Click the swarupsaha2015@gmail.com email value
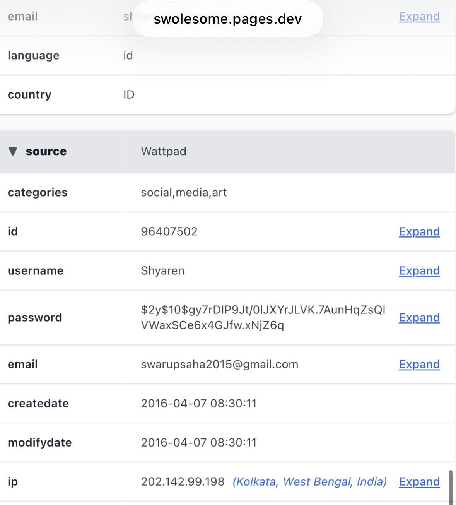 coord(219,364)
